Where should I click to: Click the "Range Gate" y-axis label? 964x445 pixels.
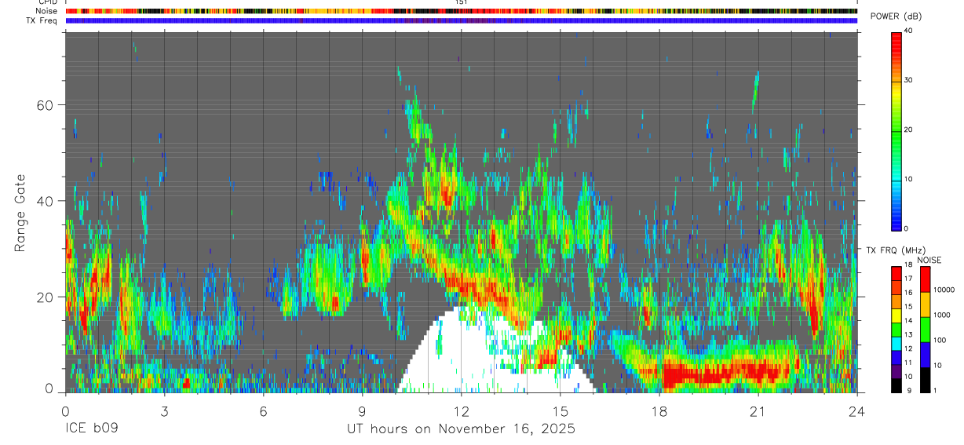(20, 211)
